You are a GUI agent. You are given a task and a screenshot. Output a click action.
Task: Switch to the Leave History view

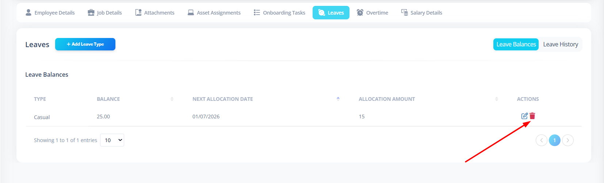pyautogui.click(x=561, y=44)
